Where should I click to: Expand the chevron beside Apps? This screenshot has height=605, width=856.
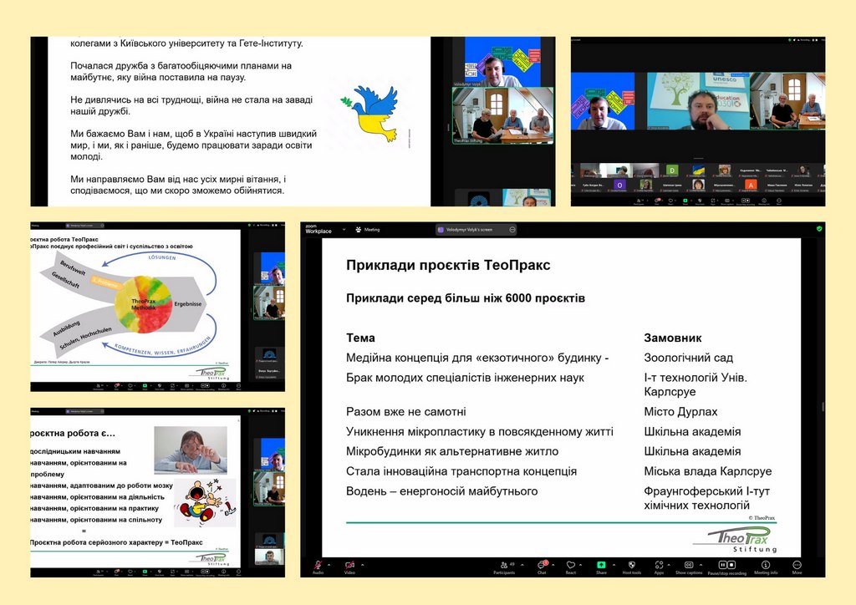click(x=669, y=565)
